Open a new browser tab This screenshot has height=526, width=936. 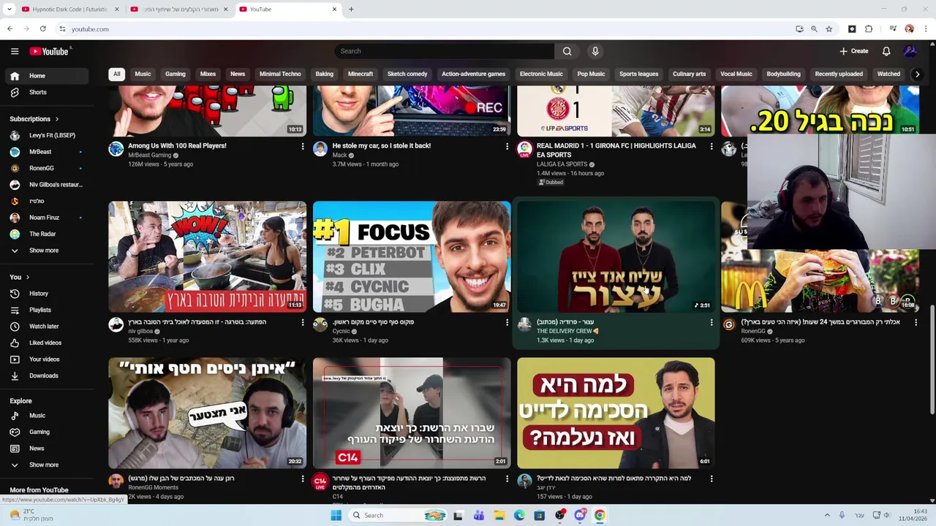click(x=351, y=9)
